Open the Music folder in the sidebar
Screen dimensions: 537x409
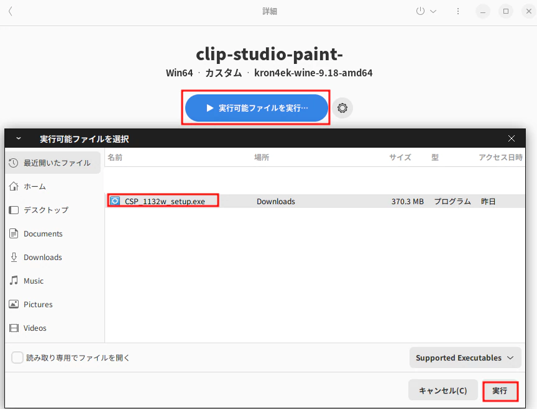[34, 281]
